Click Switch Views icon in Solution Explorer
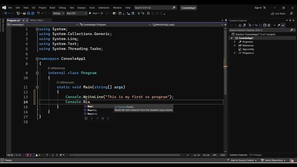 coord(244,25)
